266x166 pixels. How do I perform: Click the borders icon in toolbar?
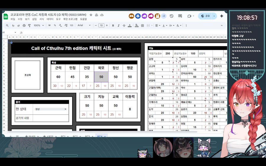coord(142,25)
